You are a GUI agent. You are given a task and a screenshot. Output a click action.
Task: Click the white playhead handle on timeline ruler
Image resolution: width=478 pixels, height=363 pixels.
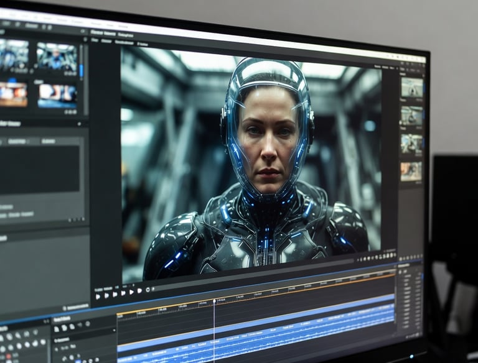[214, 301]
